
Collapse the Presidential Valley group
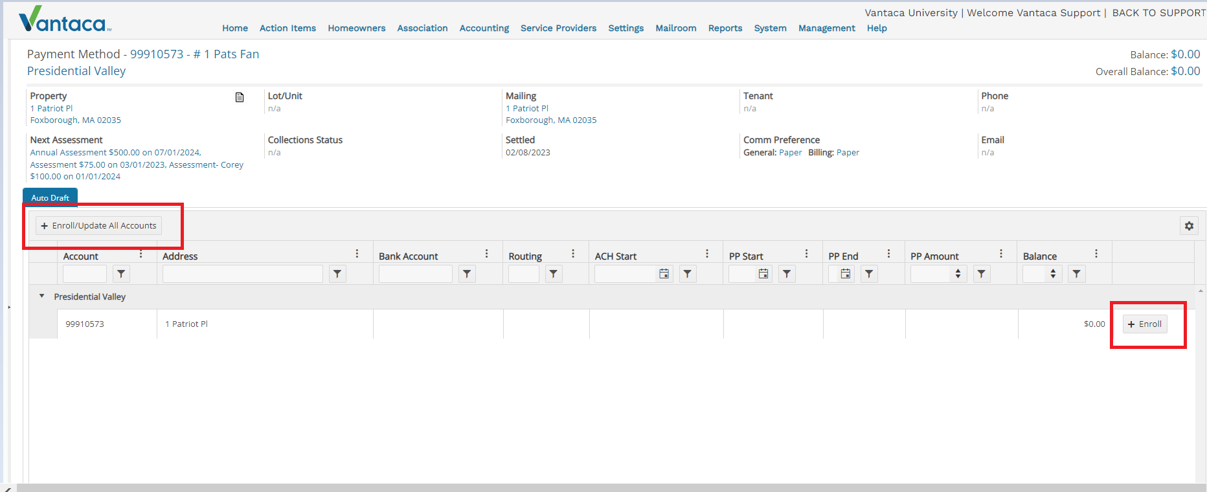click(42, 296)
